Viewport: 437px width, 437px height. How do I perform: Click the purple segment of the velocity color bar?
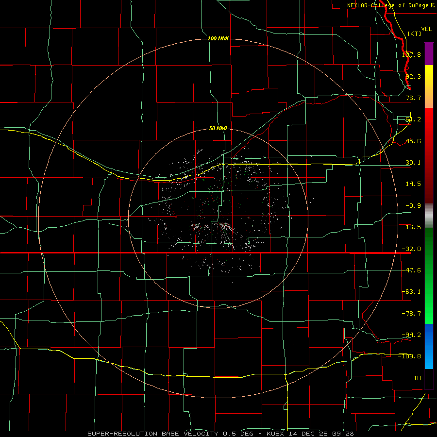pos(429,54)
